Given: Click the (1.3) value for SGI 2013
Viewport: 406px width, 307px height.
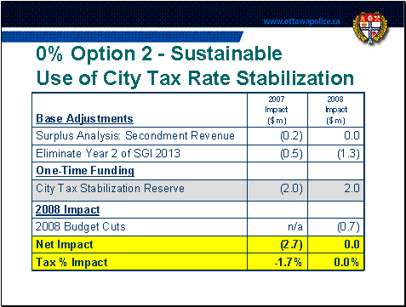Looking at the screenshot, I should click(348, 154).
